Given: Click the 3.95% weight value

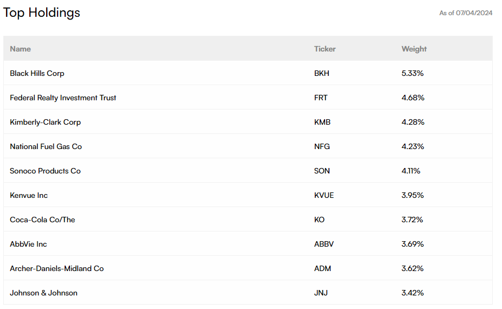Looking at the screenshot, I should click(x=412, y=195).
